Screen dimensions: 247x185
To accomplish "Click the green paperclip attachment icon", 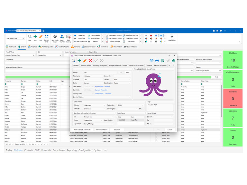I will pyautogui.click(x=174, y=61).
